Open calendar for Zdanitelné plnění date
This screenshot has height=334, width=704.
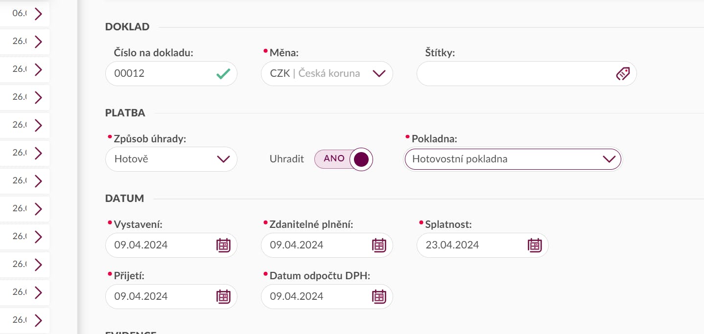coord(379,245)
